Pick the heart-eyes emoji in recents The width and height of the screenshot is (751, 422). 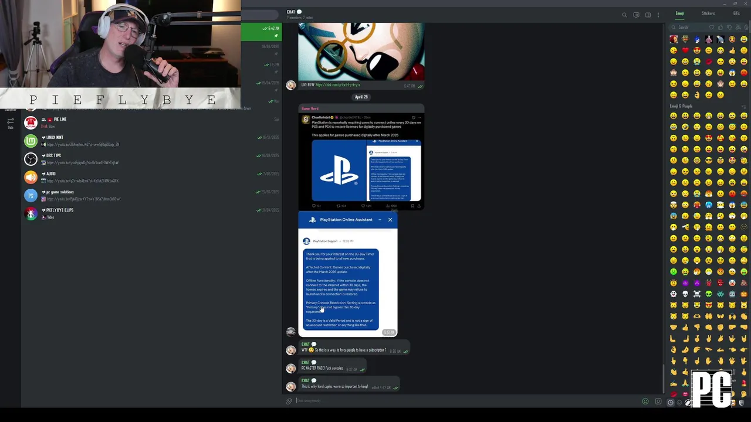tap(697, 50)
